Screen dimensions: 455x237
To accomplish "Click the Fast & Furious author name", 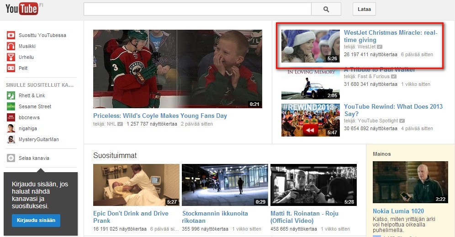I will point(374,77).
